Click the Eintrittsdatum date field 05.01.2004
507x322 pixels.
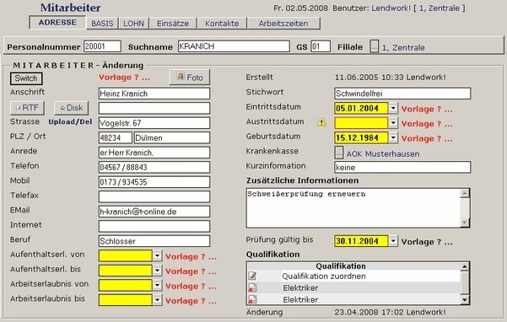(x=361, y=108)
